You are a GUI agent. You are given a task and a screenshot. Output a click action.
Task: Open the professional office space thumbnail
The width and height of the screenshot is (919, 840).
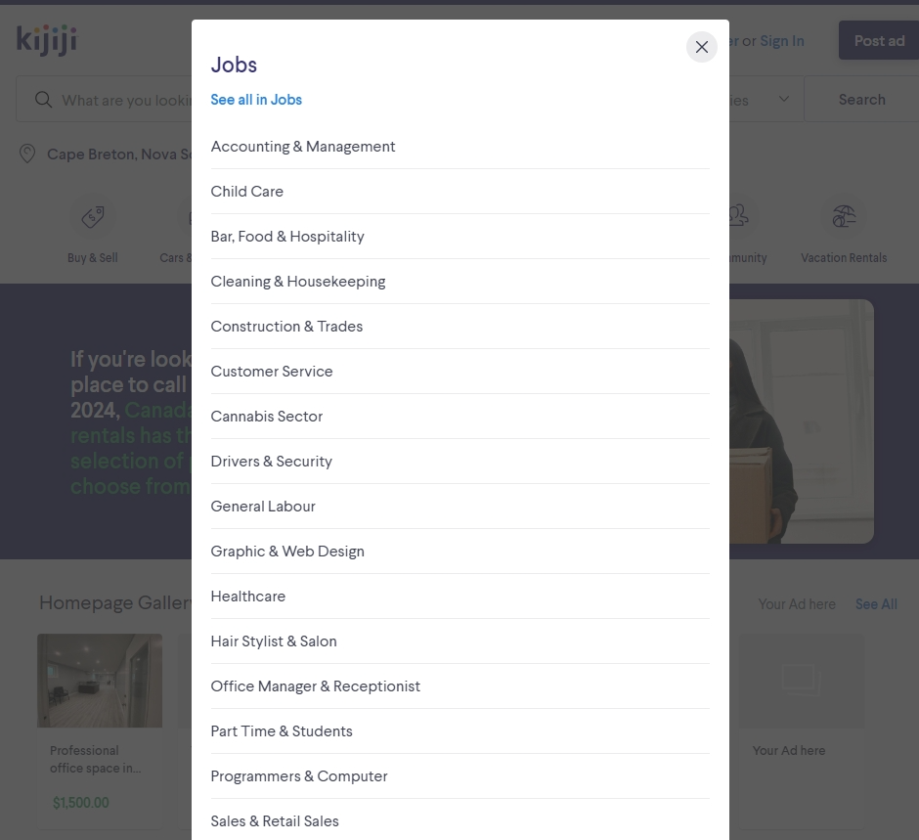click(100, 681)
